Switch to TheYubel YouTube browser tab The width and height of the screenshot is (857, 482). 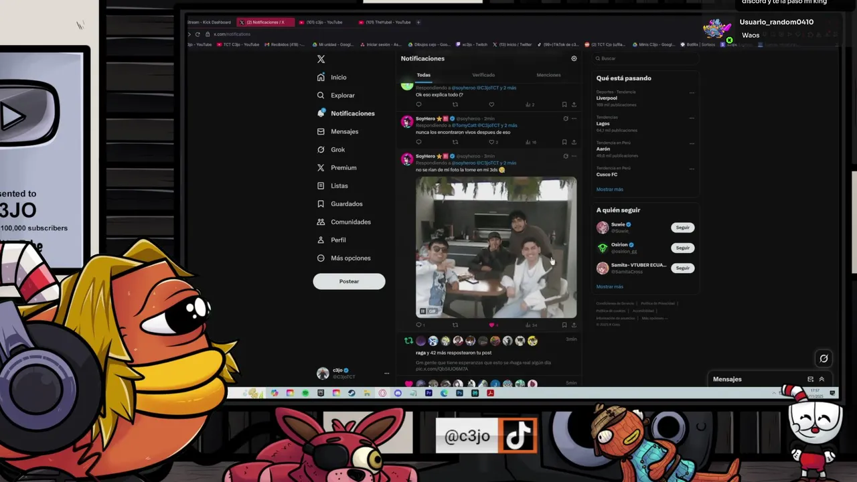pos(389,22)
